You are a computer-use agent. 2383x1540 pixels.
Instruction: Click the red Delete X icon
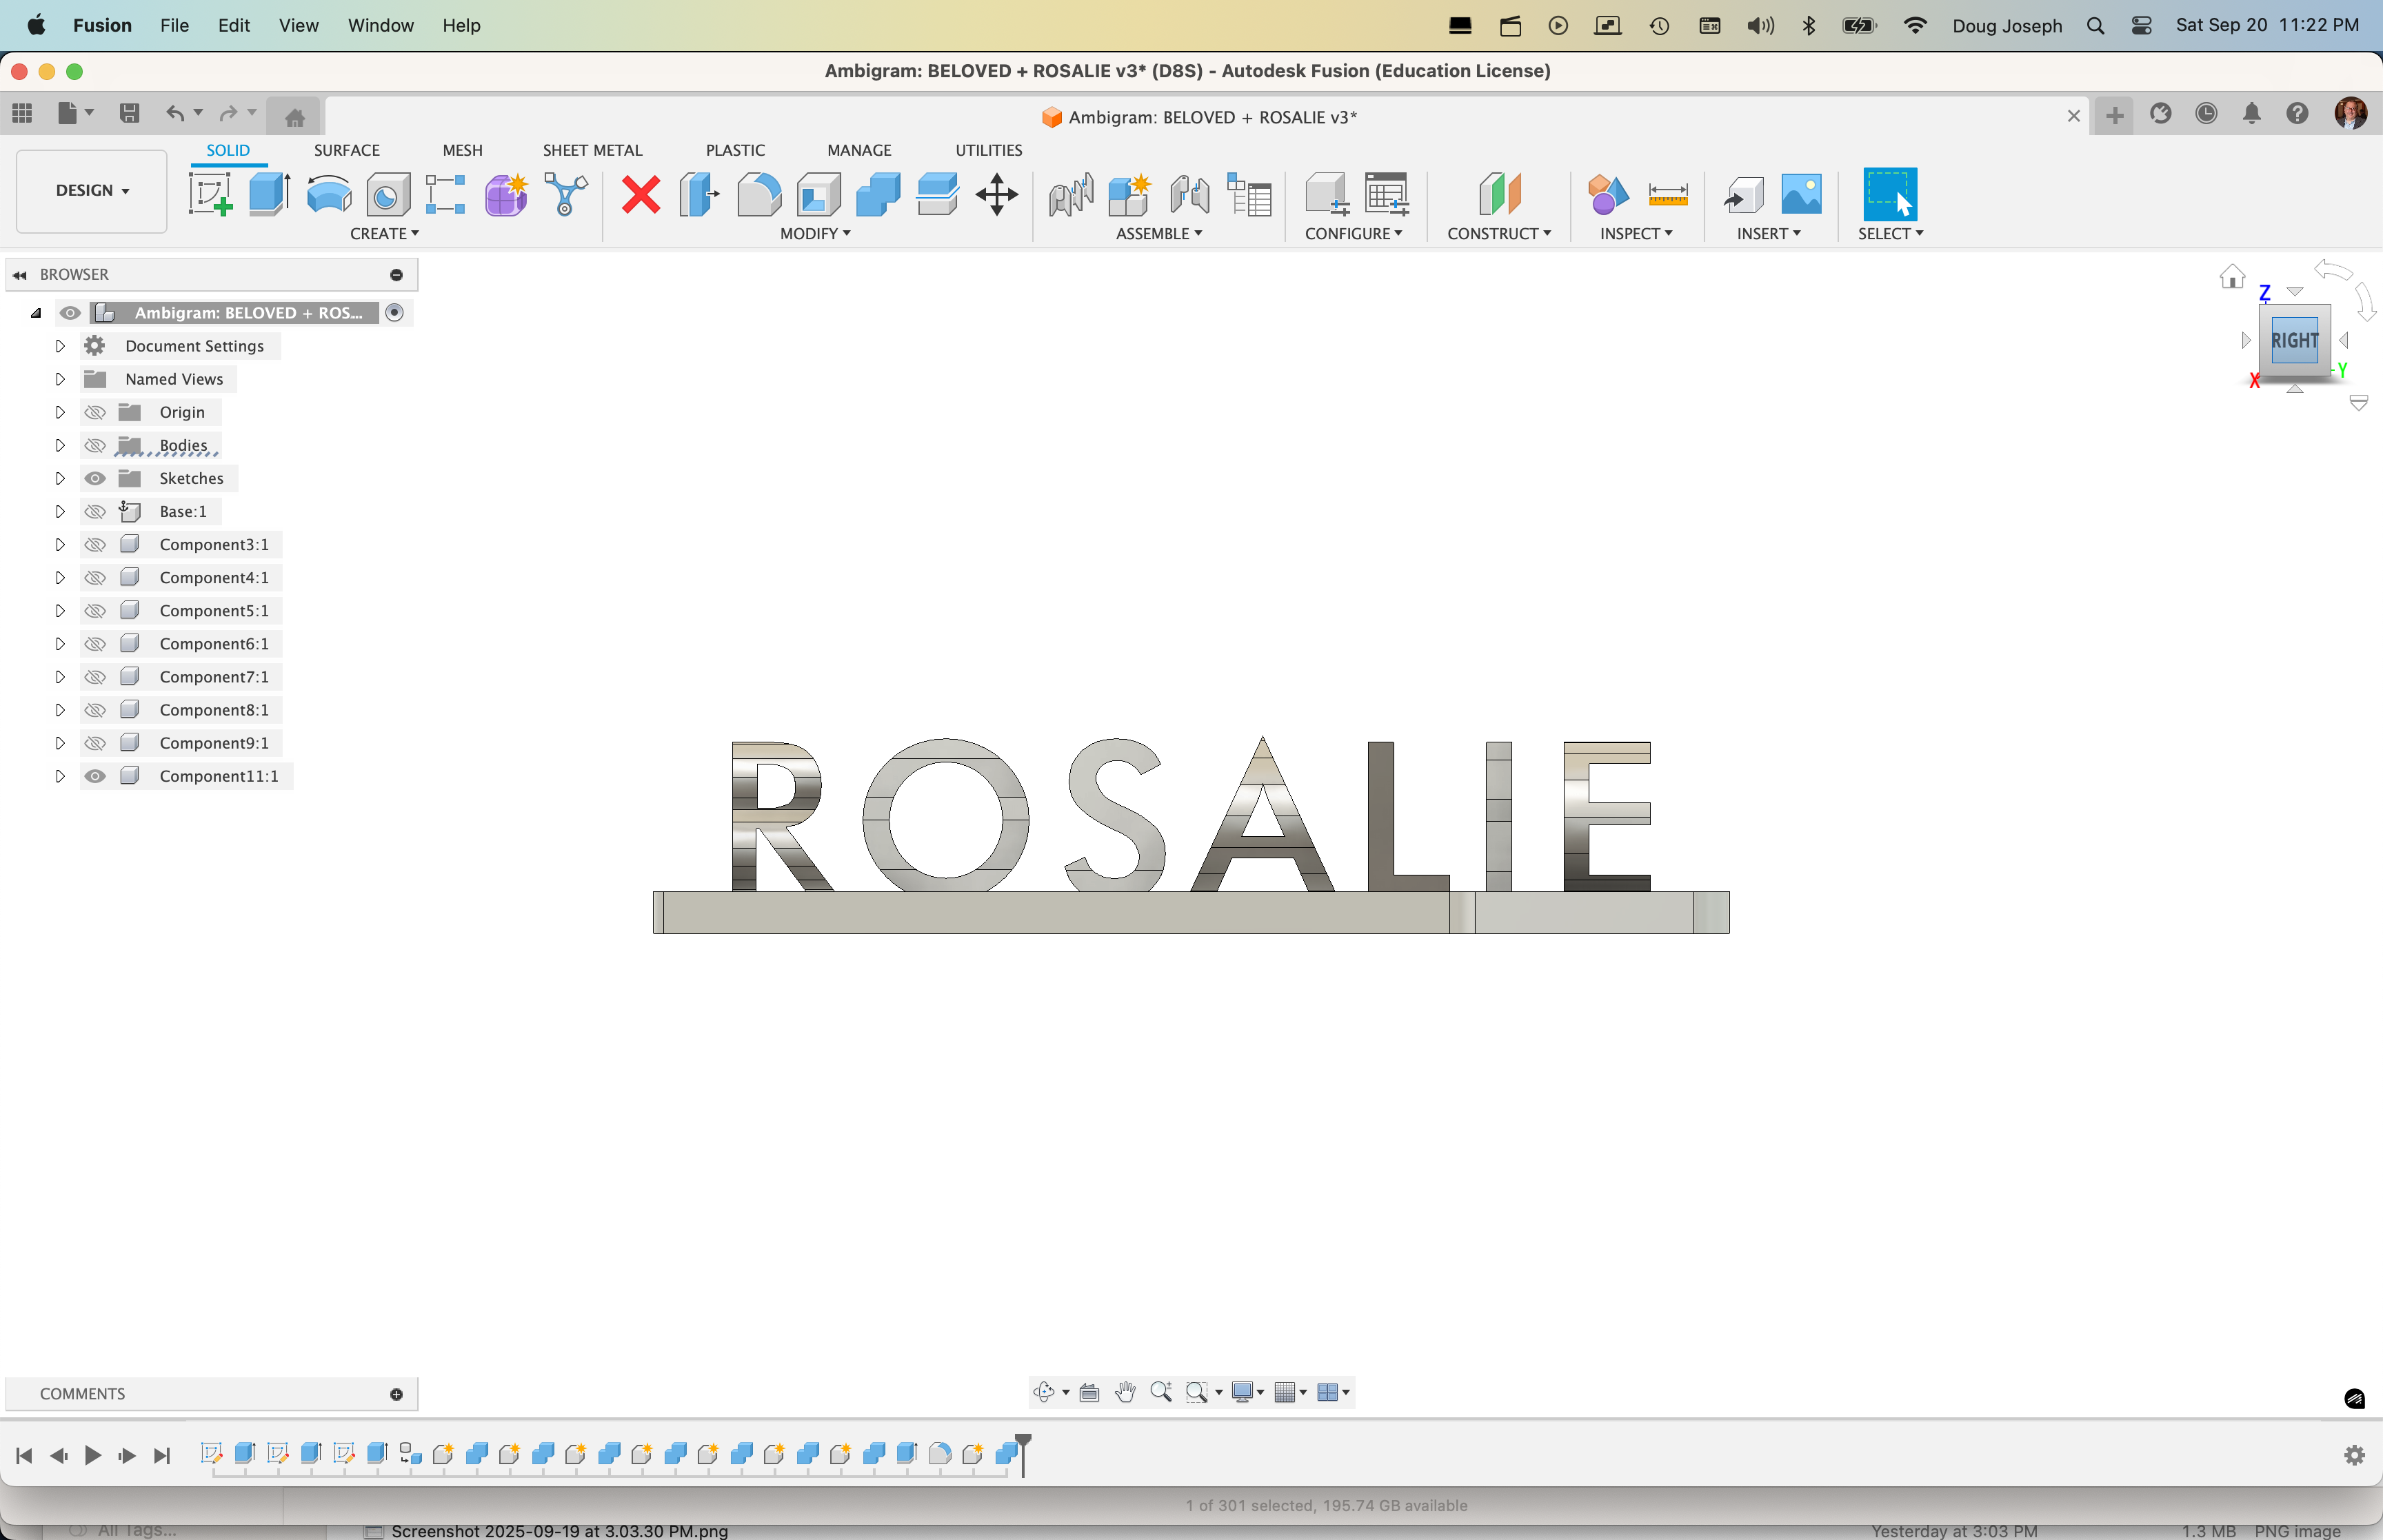(641, 194)
